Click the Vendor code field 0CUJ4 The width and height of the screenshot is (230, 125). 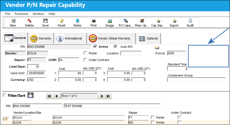pyautogui.click(x=37, y=53)
